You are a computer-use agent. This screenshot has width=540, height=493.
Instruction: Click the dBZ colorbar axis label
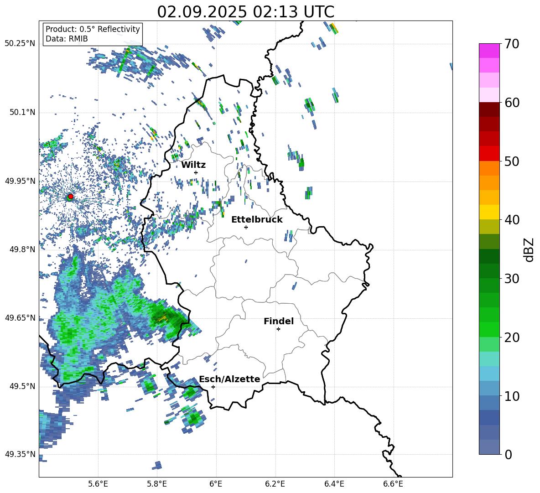[x=529, y=249]
